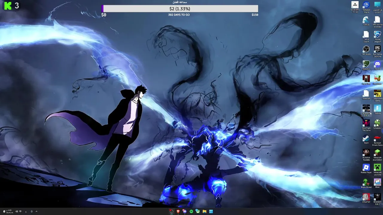This screenshot has width=383, height=215.
Task: Select the Bogos Binted desktop shortcut
Action: [x=366, y=183]
